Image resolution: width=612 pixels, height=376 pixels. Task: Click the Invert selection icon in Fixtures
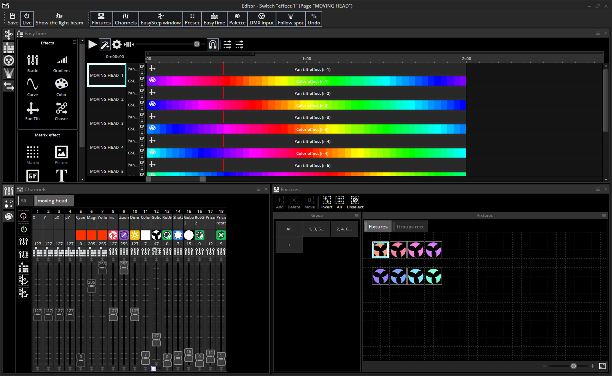pos(327,200)
